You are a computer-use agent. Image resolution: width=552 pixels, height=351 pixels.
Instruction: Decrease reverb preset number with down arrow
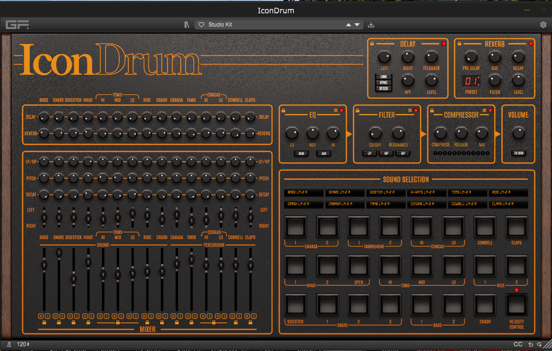point(478,84)
